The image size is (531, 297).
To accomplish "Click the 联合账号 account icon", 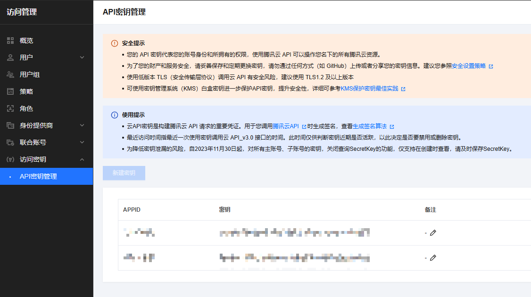I will (10, 142).
